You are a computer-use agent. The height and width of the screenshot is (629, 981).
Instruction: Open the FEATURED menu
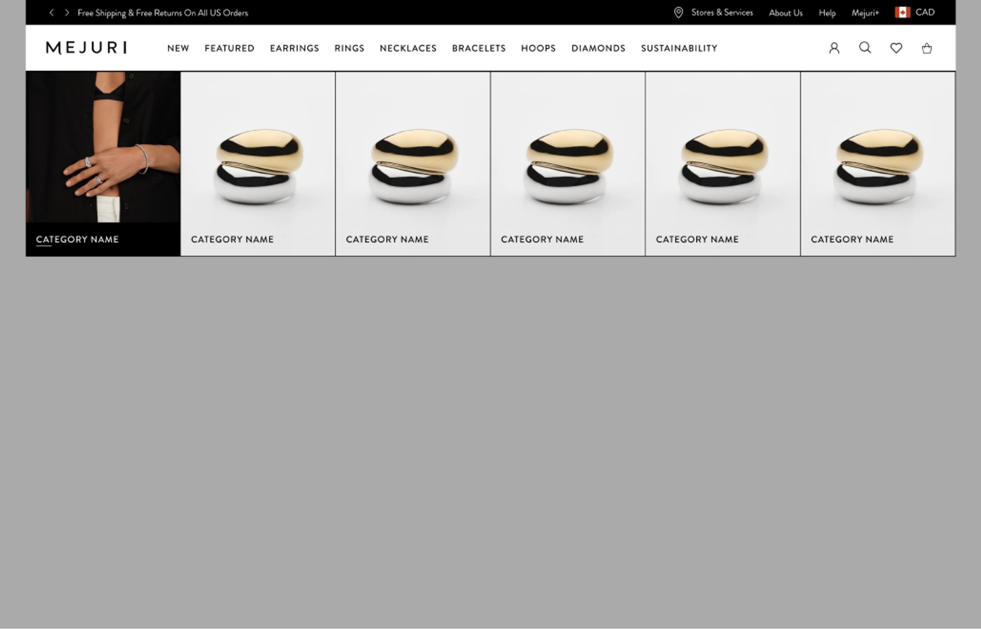229,48
